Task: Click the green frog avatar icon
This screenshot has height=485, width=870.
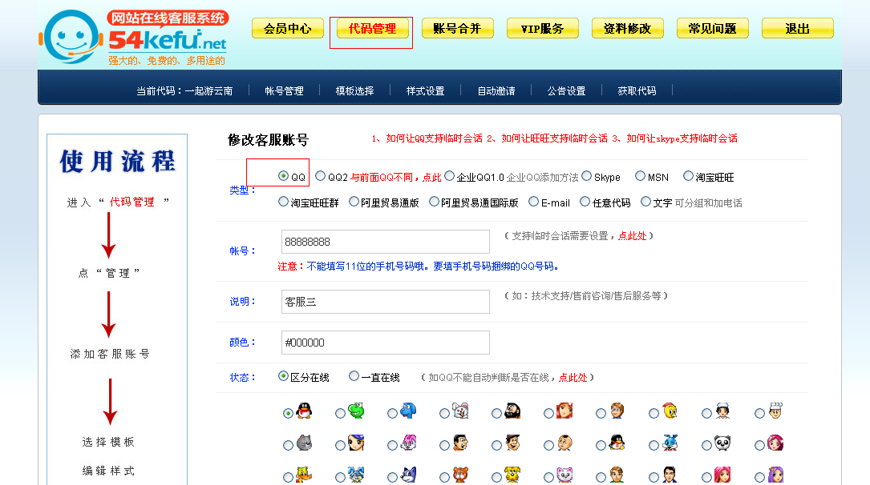Action: point(356,411)
